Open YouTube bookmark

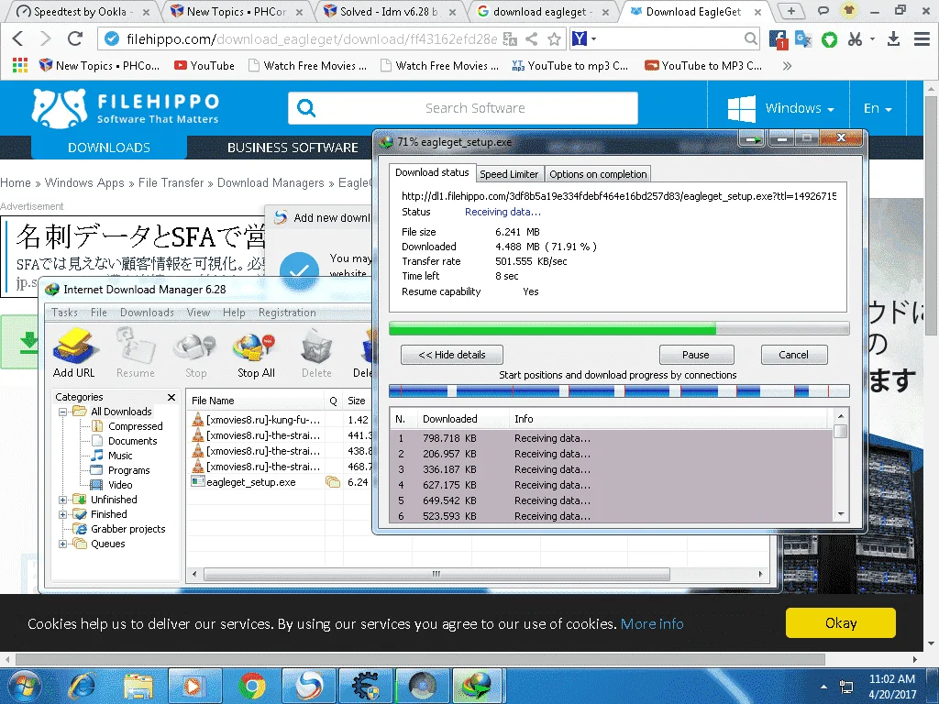[x=204, y=66]
